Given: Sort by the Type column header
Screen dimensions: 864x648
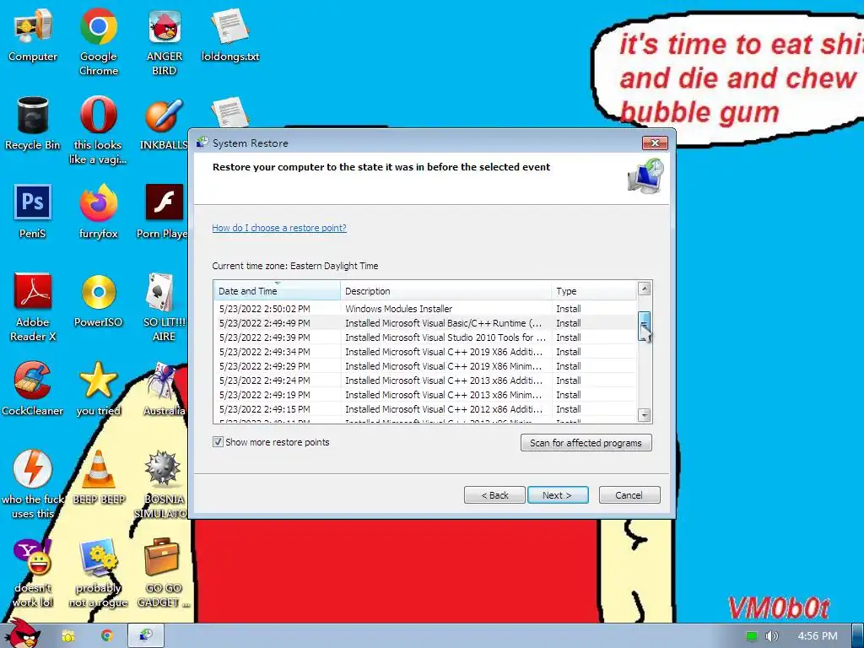Looking at the screenshot, I should [593, 291].
